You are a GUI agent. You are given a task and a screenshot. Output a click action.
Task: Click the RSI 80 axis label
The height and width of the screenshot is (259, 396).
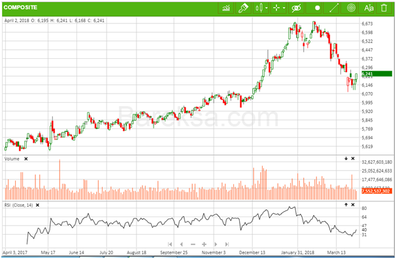364,208
